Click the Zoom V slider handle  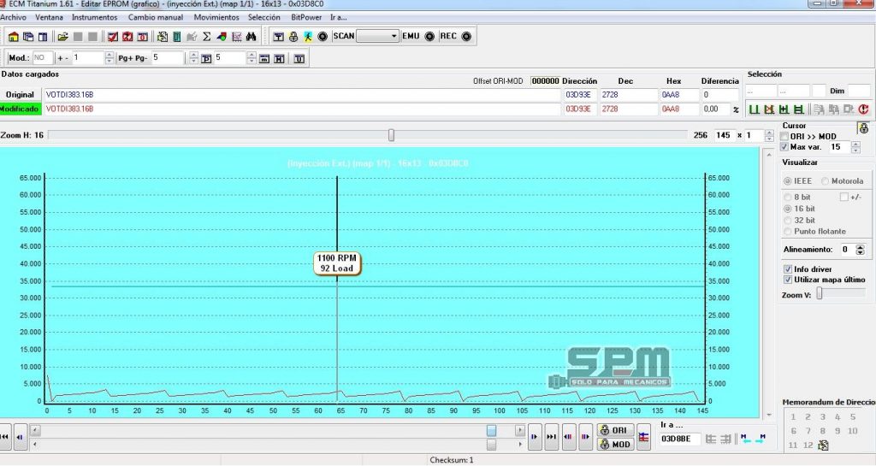point(820,293)
